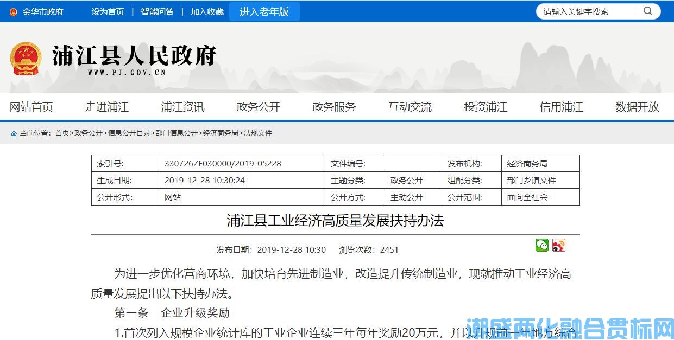Screen dimensions: 674x340
Task: Go to 部门信息公开 in breadcrumb
Action: [x=177, y=133]
